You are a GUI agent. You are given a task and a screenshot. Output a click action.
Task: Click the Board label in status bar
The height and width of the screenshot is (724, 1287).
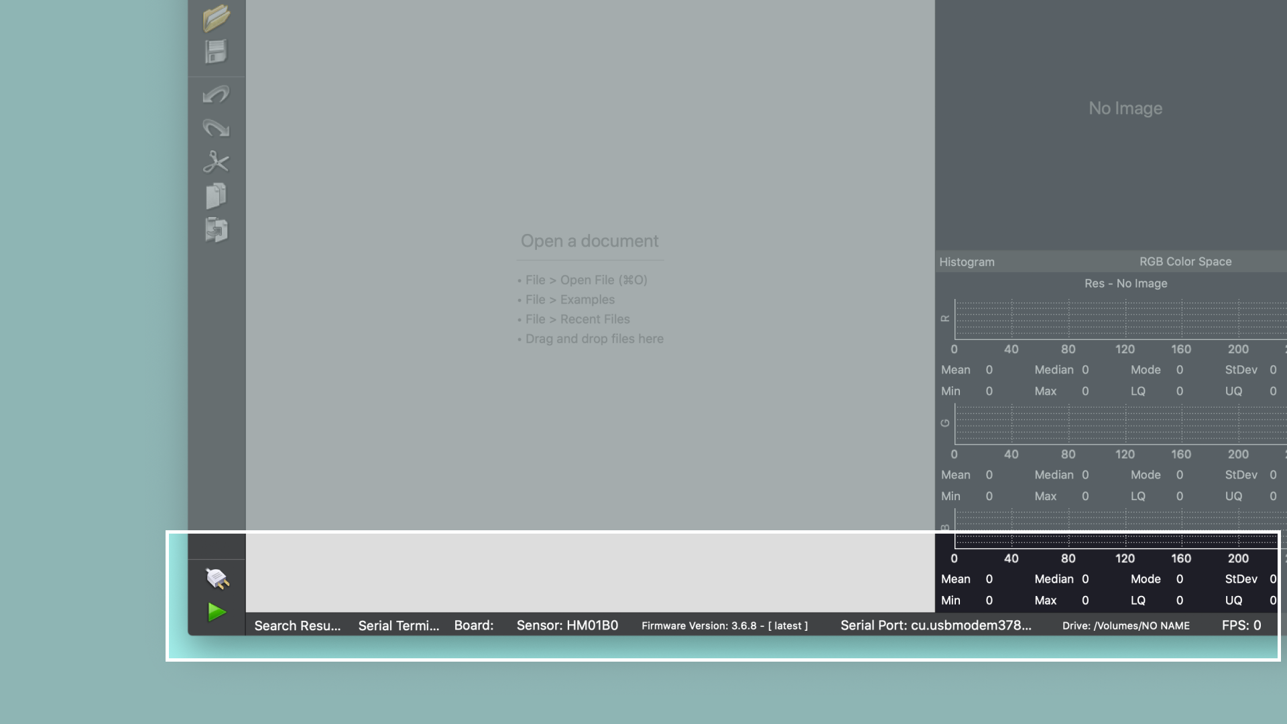click(474, 625)
